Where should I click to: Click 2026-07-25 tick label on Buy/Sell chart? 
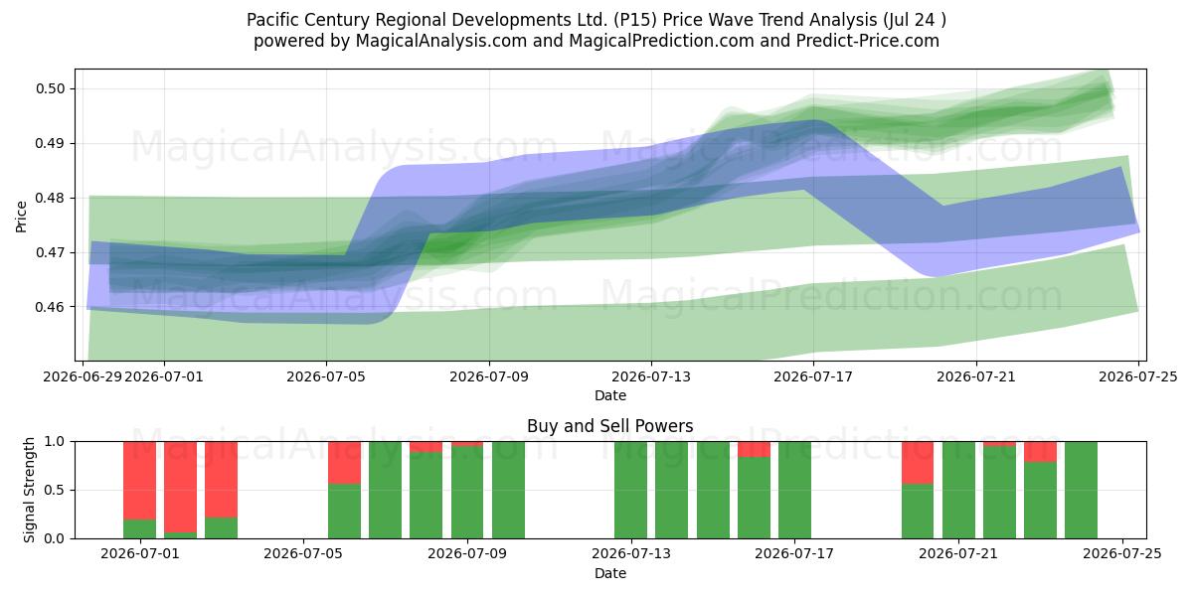point(1122,553)
